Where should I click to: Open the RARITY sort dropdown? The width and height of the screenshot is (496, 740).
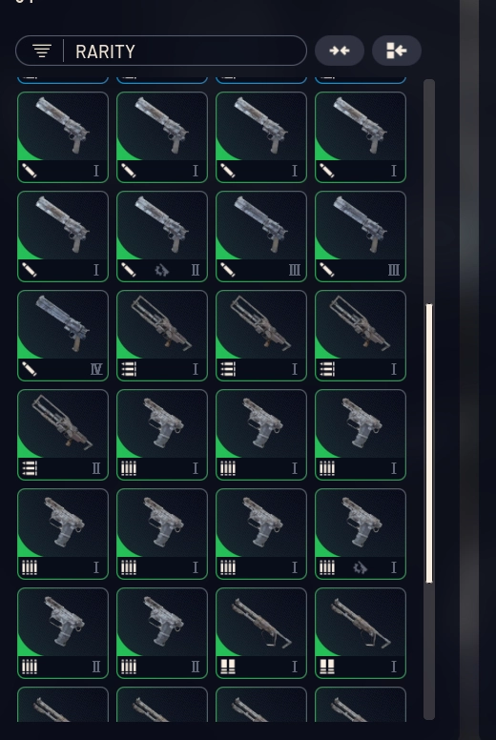click(161, 51)
